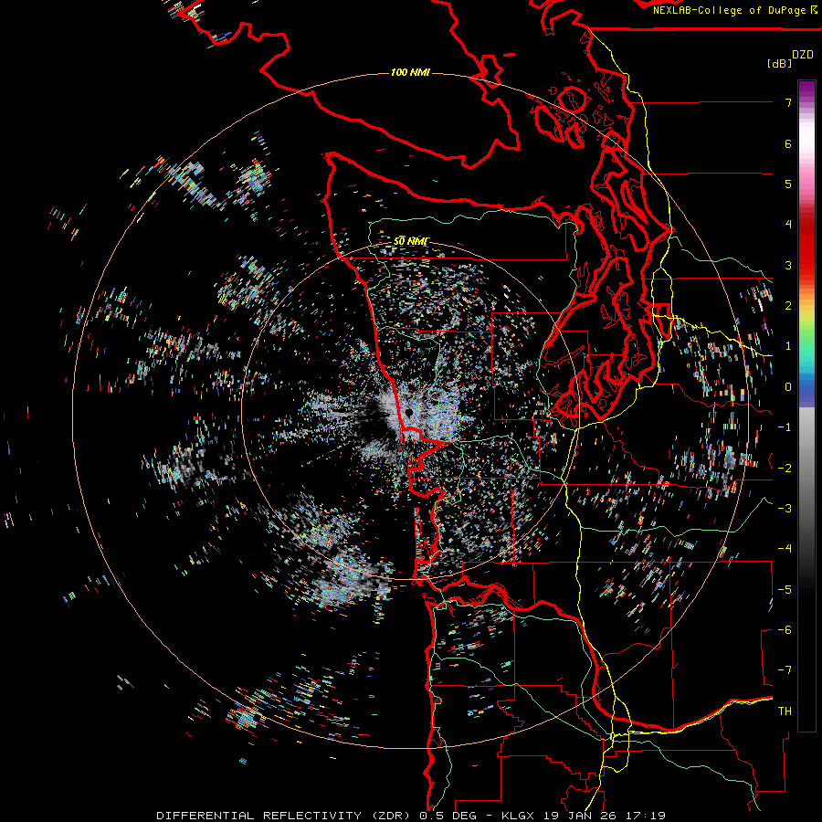Click the -4 value on the dB scale
Image resolution: width=822 pixels, height=822 pixels.
pyautogui.click(x=785, y=549)
